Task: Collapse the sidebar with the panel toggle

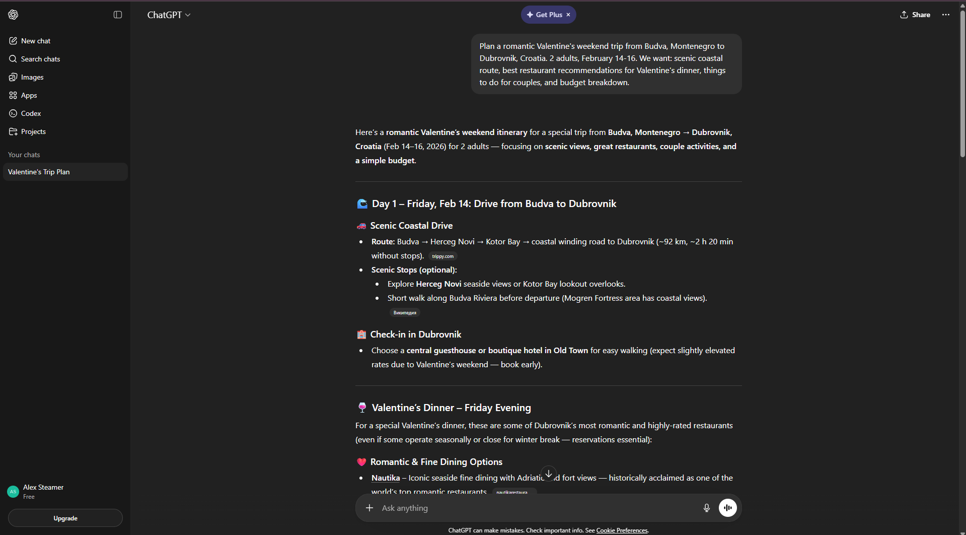Action: [x=118, y=15]
